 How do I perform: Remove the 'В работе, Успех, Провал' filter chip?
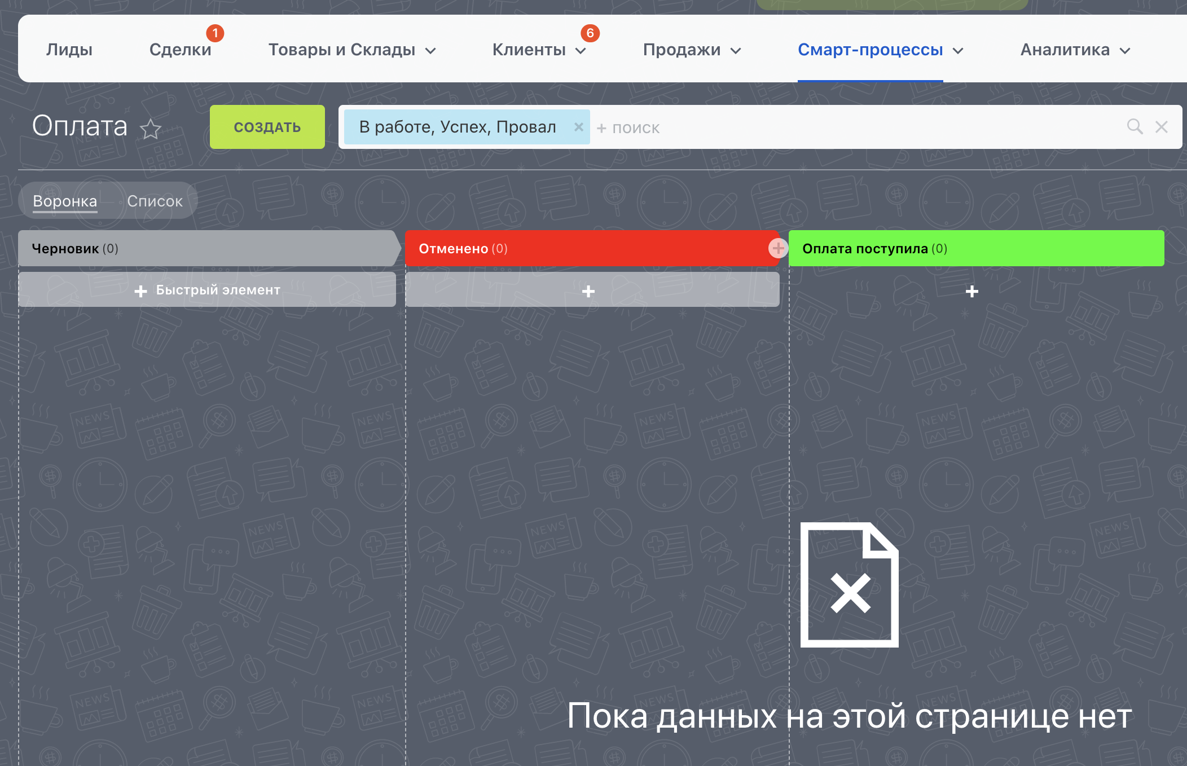pos(578,127)
